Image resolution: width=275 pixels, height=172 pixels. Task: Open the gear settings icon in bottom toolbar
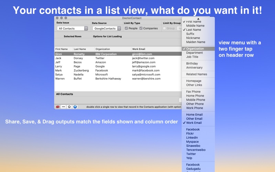click(x=69, y=107)
